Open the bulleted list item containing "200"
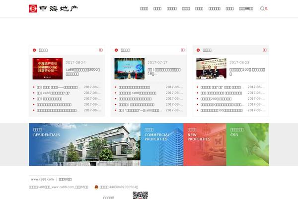298x199 pixels. 216,99
